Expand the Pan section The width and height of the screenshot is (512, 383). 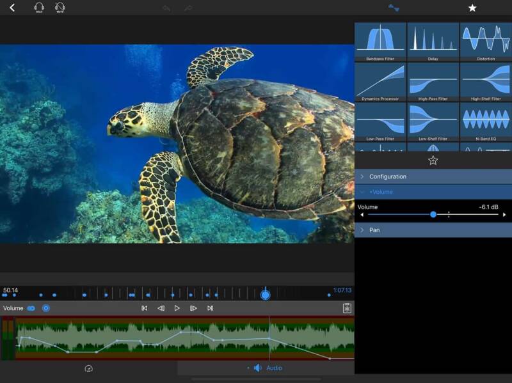point(433,230)
